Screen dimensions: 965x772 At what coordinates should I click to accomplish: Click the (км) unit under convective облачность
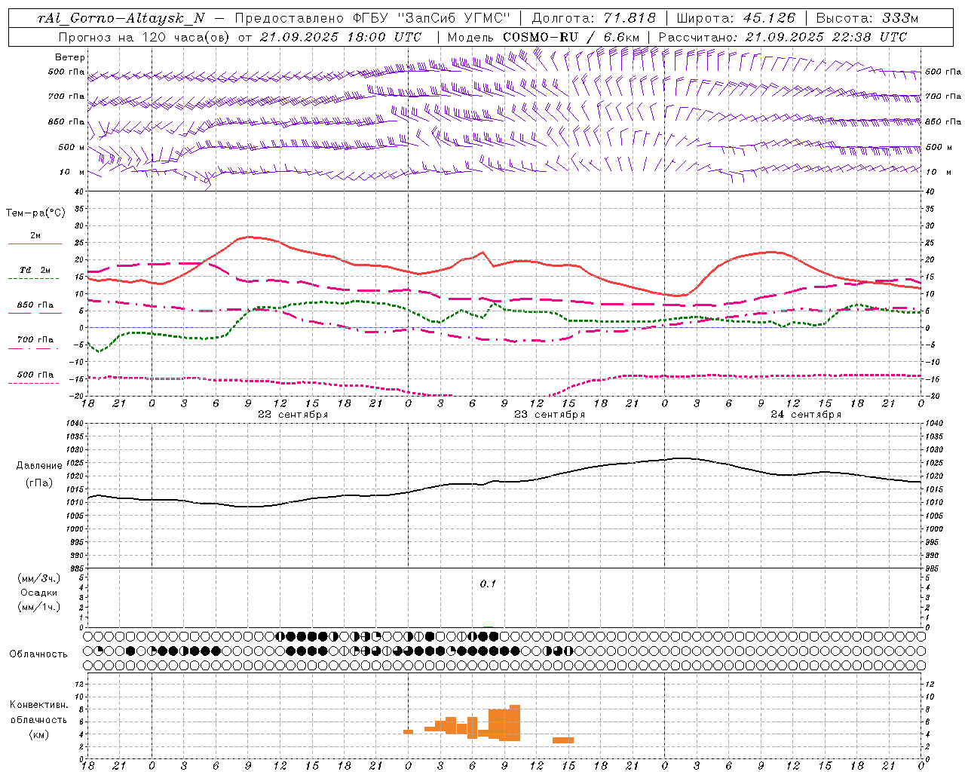coord(38,734)
